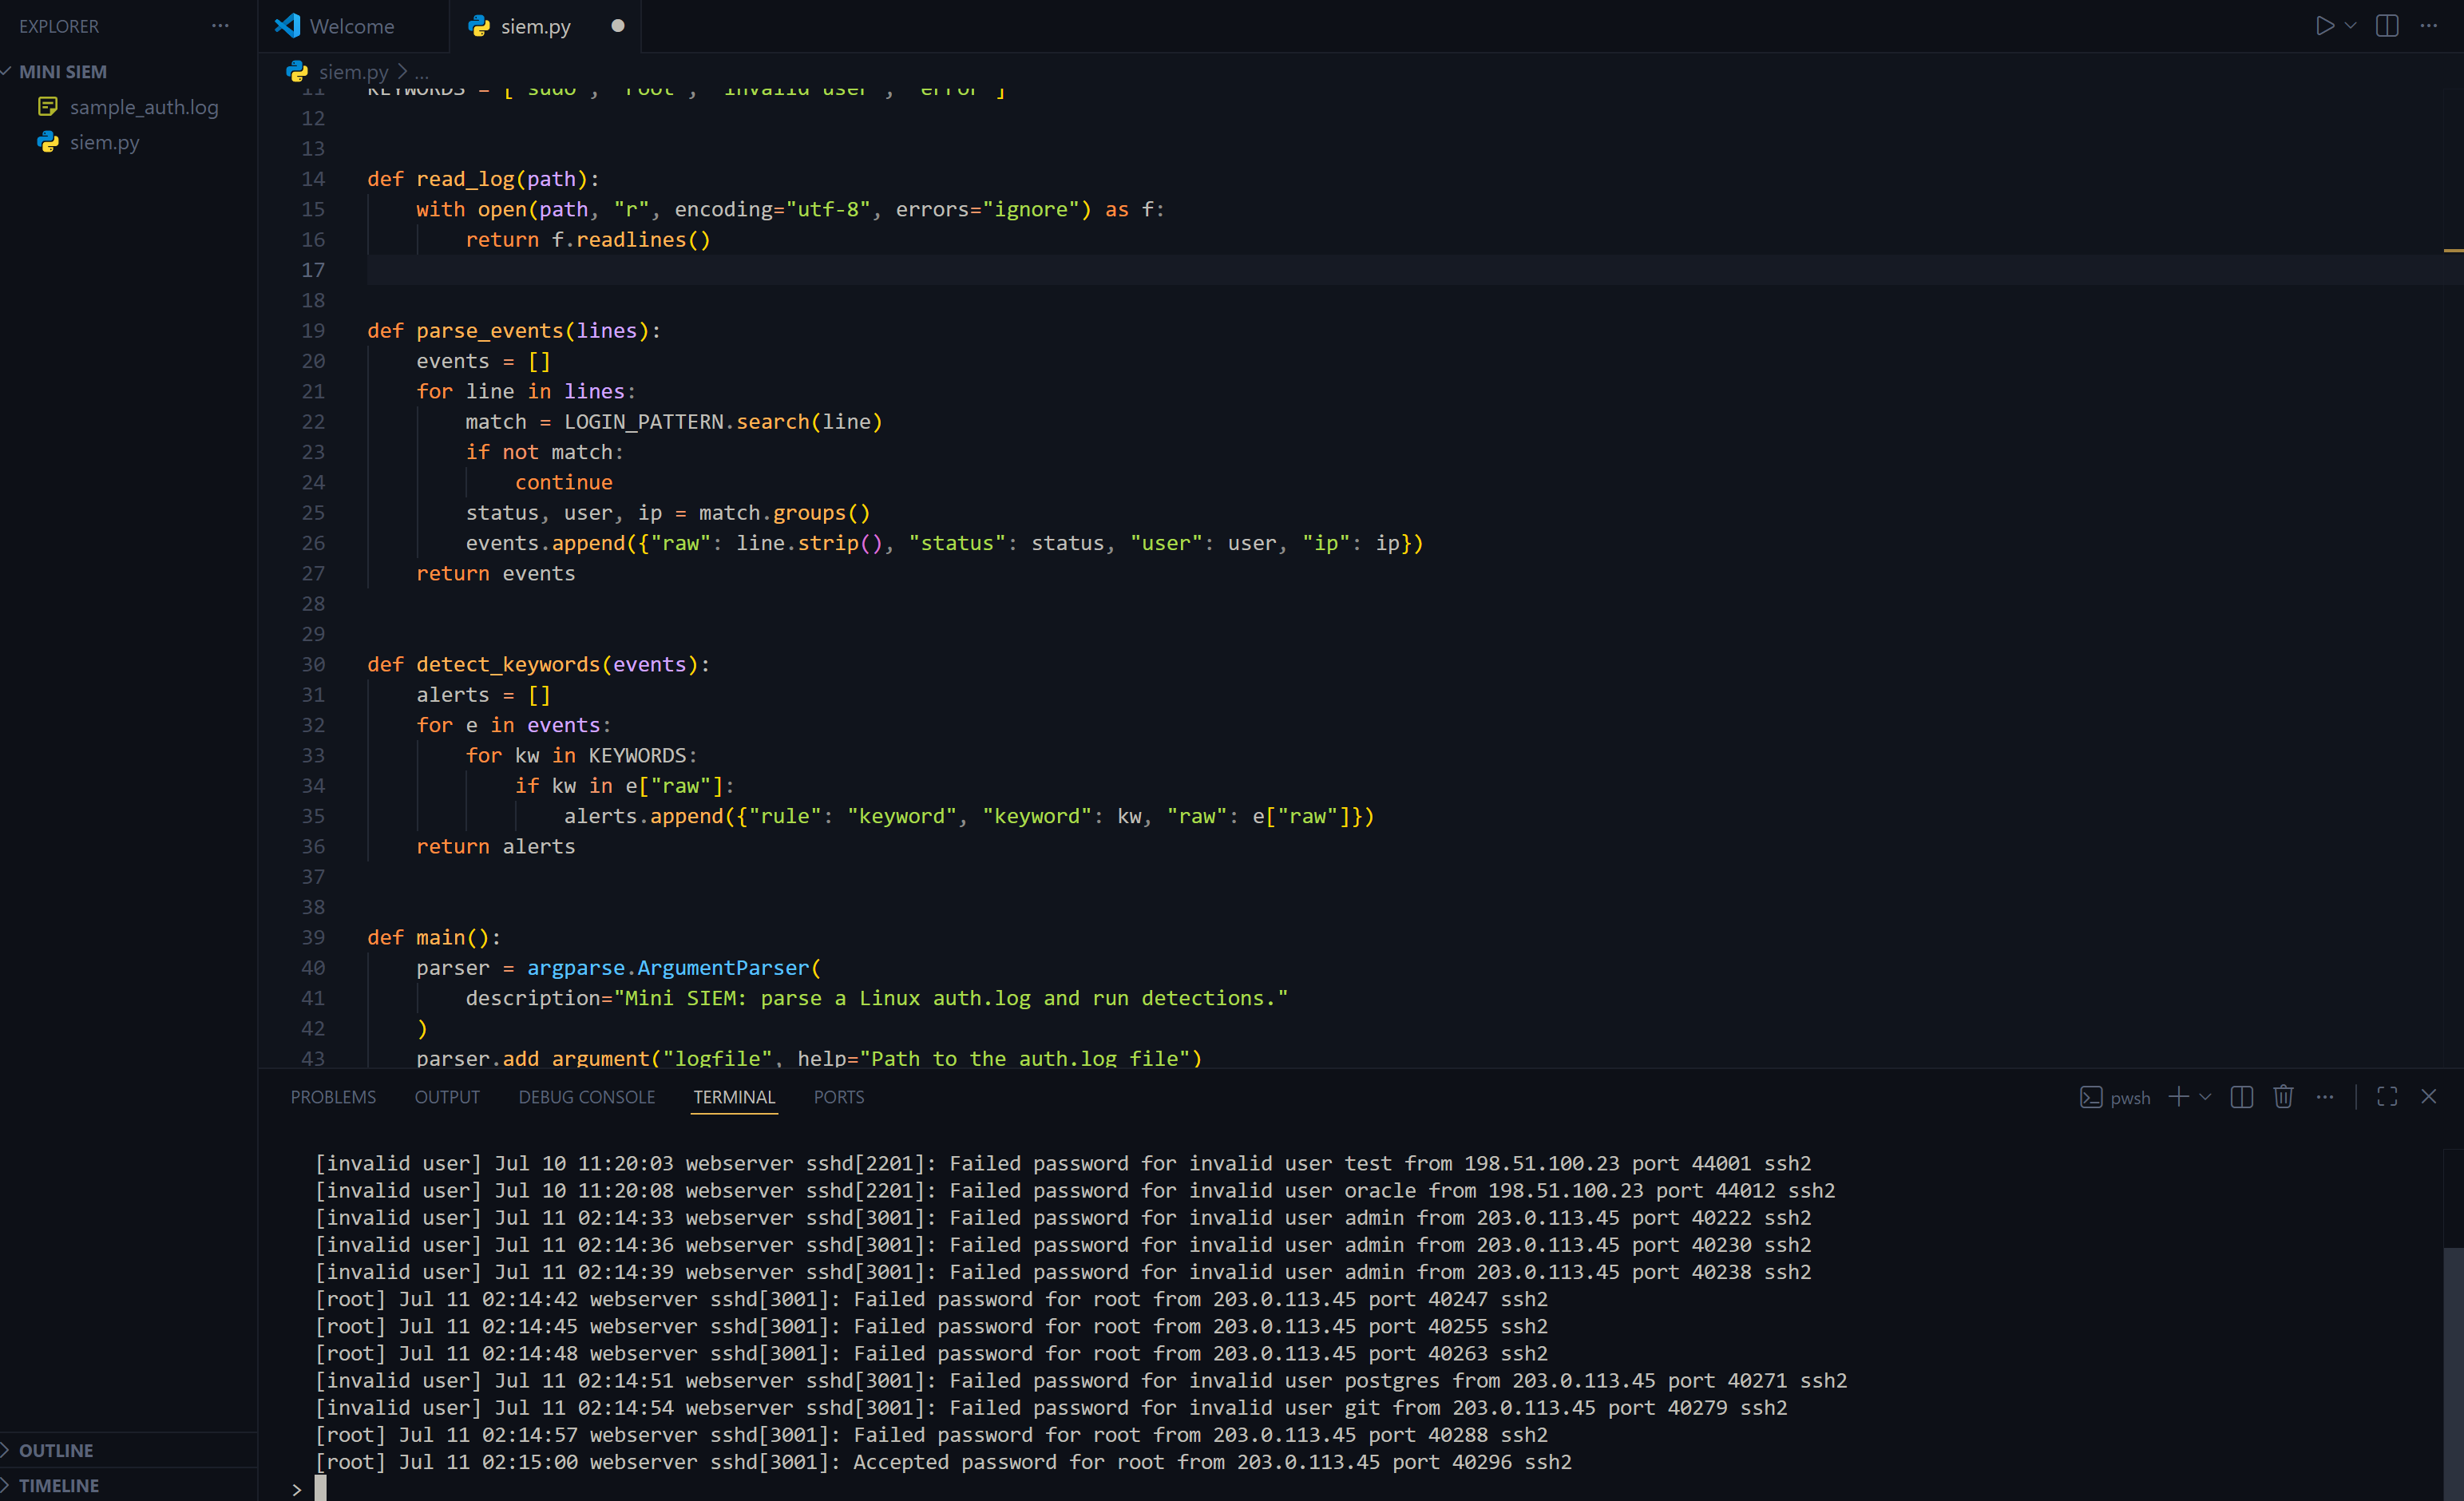Switch to the Welcome tab
2464x1501 pixels.
pos(351,26)
